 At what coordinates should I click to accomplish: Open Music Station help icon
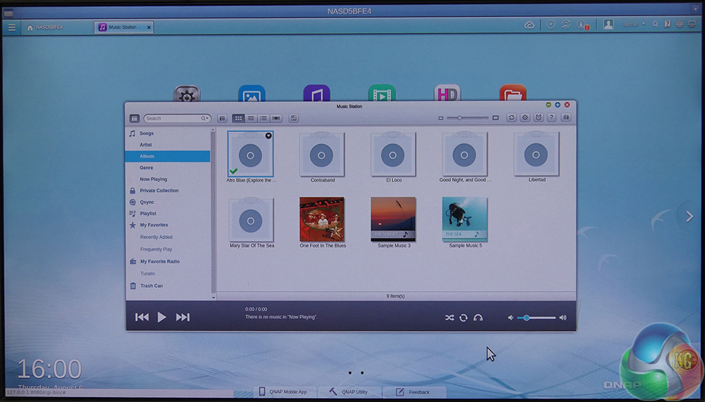551,117
